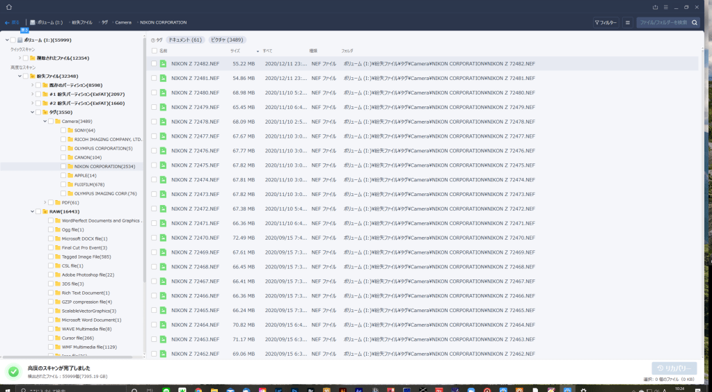Click the file icon of NIKON Z 72482.NEF

tap(163, 64)
